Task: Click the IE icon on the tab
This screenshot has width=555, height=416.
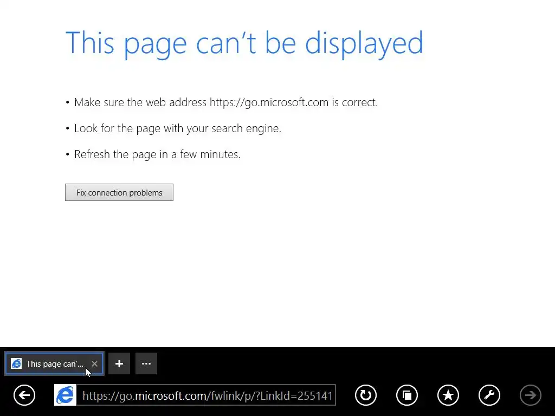Action: pyautogui.click(x=16, y=363)
